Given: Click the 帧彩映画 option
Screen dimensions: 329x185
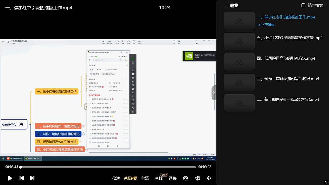Looking at the screenshot, I should tap(131, 178).
